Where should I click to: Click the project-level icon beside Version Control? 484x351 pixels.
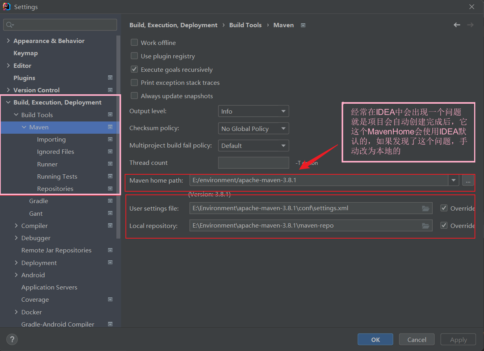[110, 90]
